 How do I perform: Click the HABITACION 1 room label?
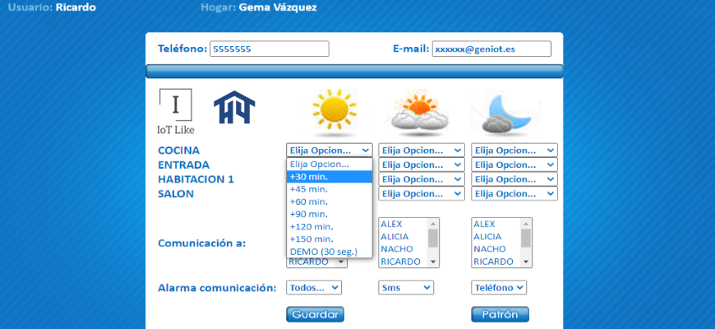tap(196, 179)
